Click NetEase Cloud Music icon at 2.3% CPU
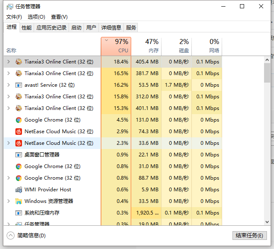Viewport: 274px width, 249px height. point(19,143)
